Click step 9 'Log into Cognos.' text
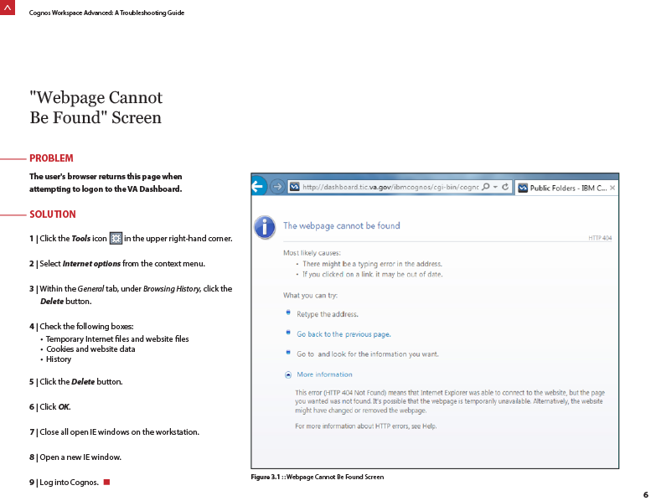Viewport: 656px width, 501px height. (69, 483)
